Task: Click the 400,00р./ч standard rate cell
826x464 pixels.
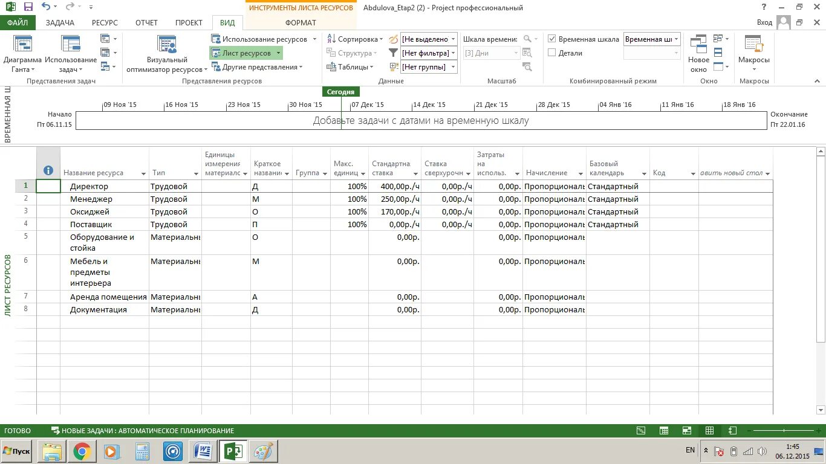Action: click(394, 186)
